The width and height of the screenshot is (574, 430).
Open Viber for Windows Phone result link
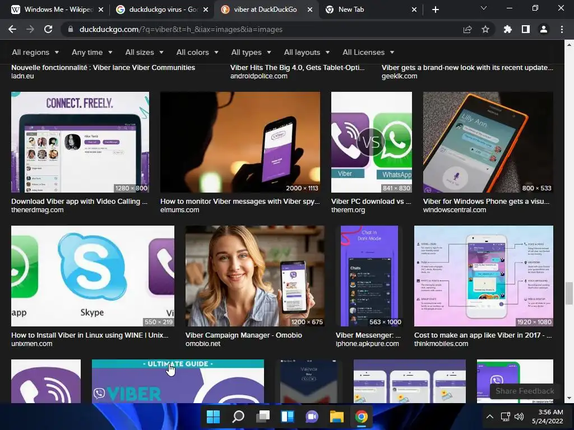tap(486, 202)
